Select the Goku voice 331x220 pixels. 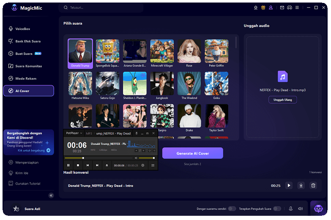(216, 86)
